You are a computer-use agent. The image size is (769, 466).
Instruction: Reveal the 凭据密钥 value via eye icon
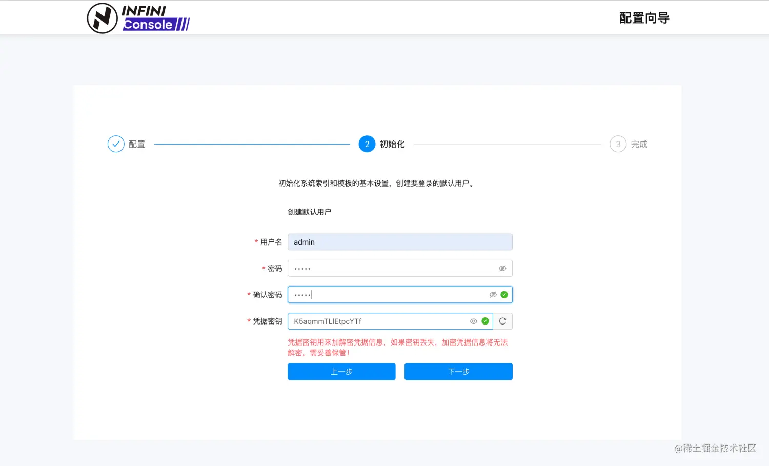473,321
